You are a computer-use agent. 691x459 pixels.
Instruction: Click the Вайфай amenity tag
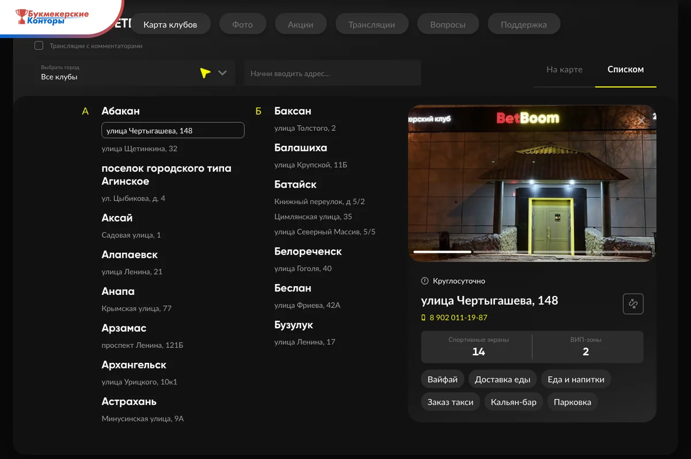coord(443,380)
